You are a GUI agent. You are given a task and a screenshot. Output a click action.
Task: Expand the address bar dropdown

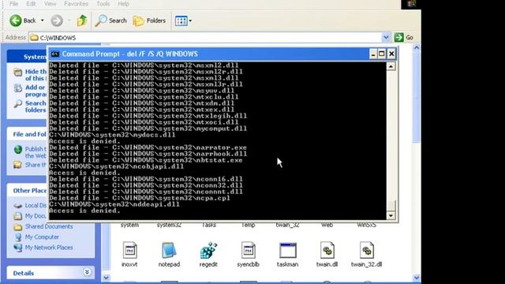tap(386, 38)
